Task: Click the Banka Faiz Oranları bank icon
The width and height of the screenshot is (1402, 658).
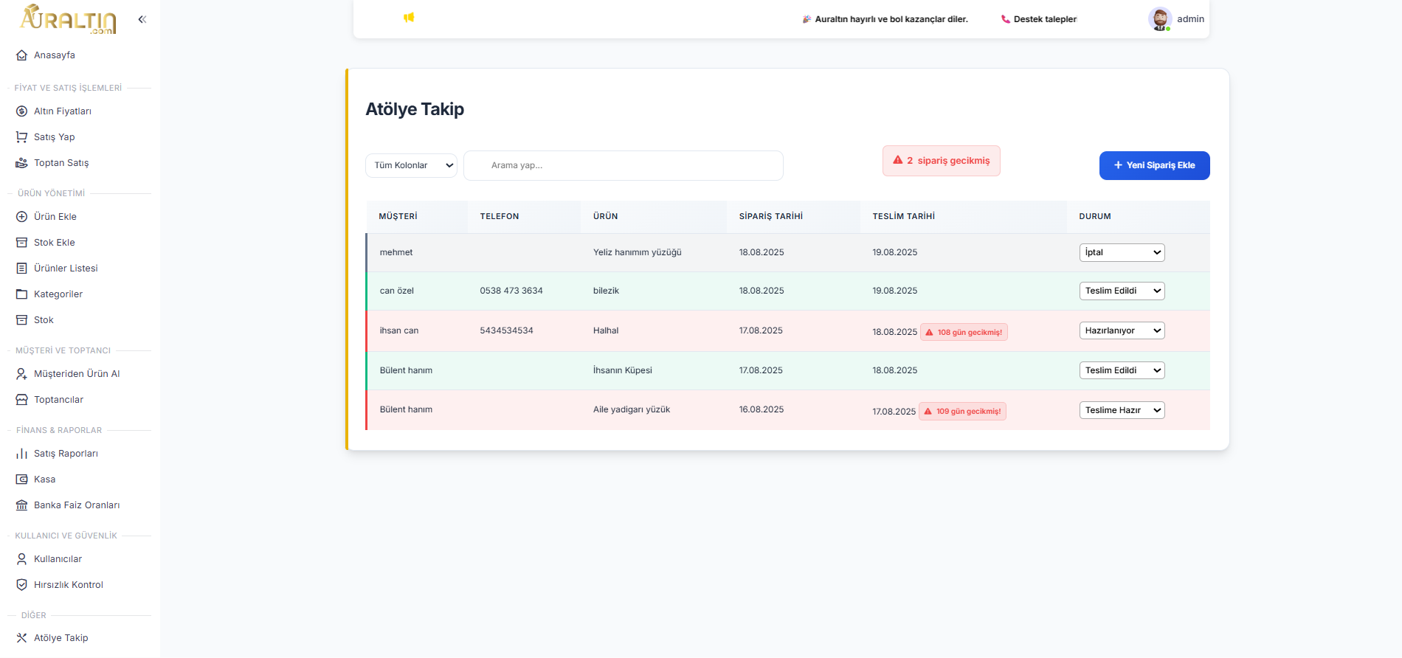Action: tap(22, 505)
